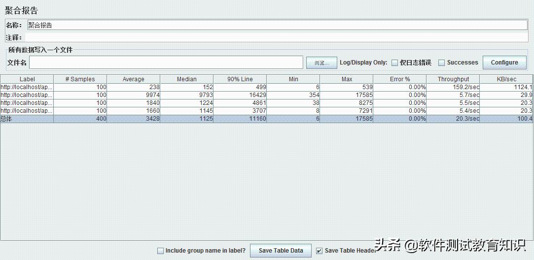Click the 浏览 browse button
Image resolution: width=534 pixels, height=260 pixels.
(x=321, y=63)
